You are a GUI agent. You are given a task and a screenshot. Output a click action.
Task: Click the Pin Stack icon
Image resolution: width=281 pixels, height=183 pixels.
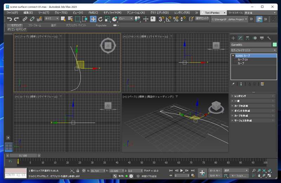pyautogui.click(x=233, y=84)
